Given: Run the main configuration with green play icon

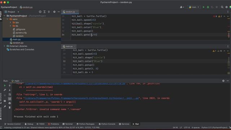Looking at the screenshot, I should (204, 7).
